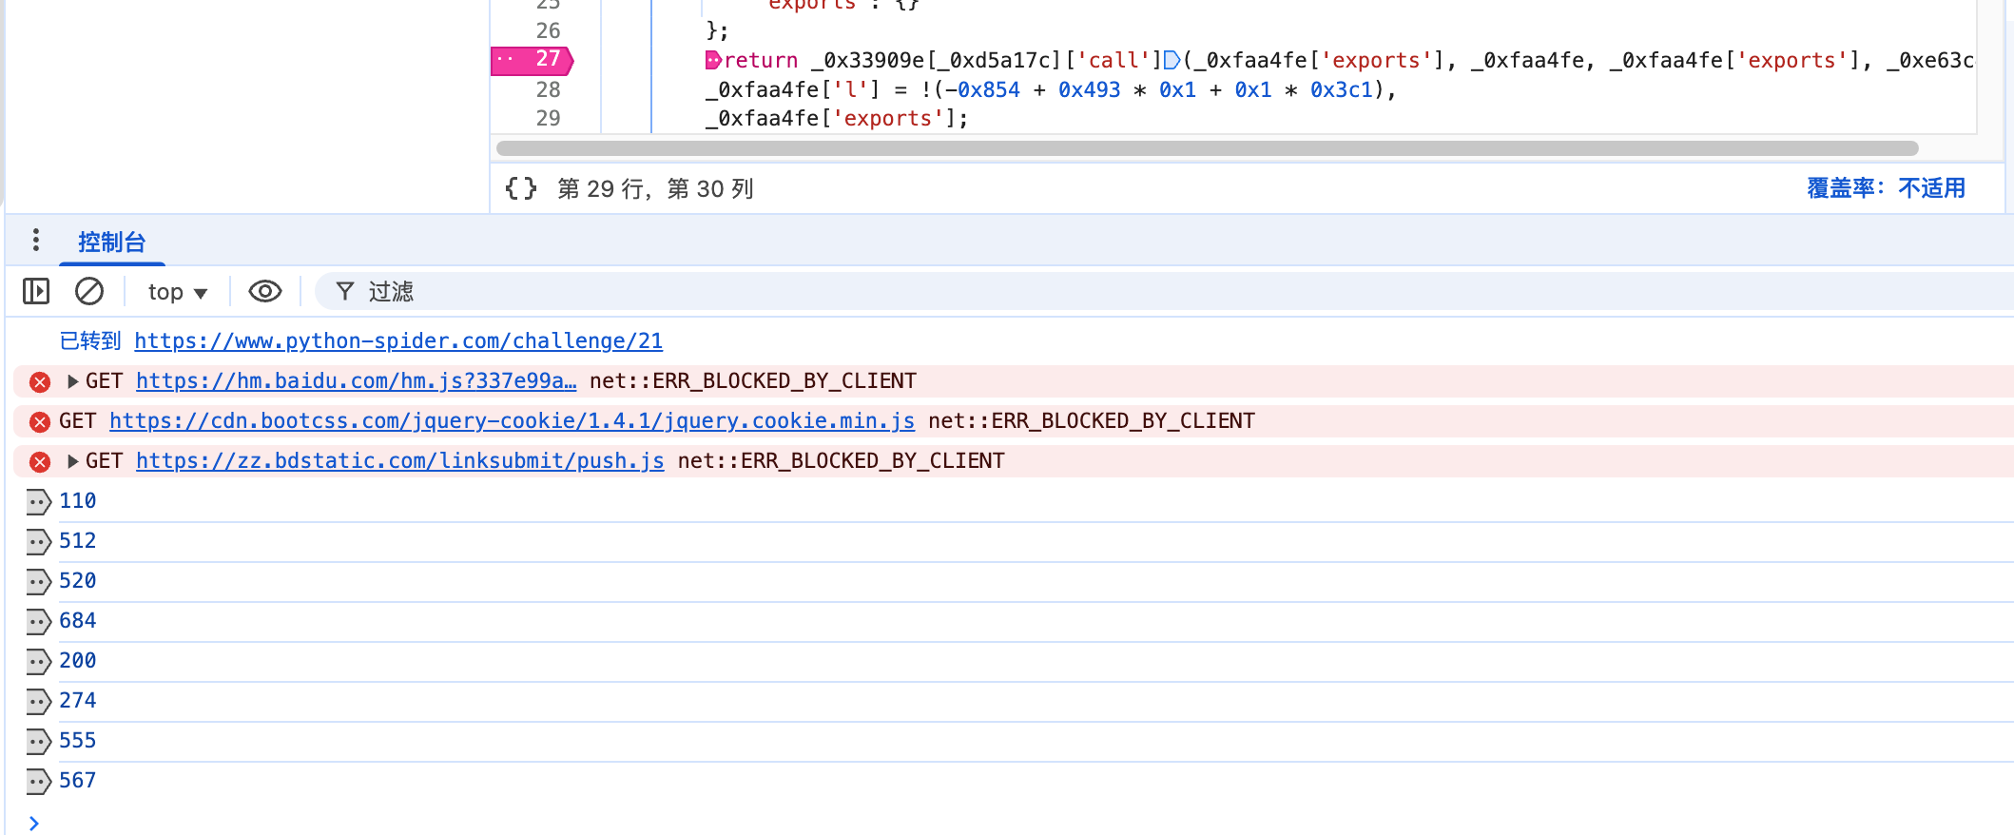Create a live expression with eye icon

(x=265, y=291)
